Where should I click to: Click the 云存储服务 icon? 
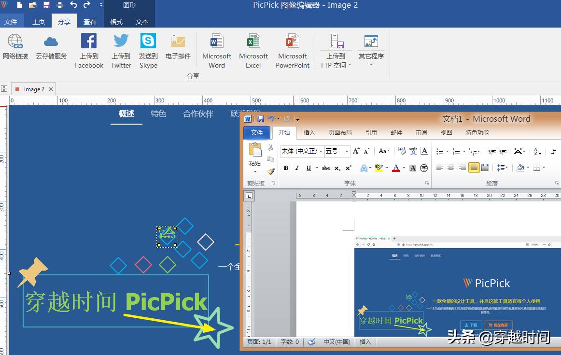pos(51,48)
